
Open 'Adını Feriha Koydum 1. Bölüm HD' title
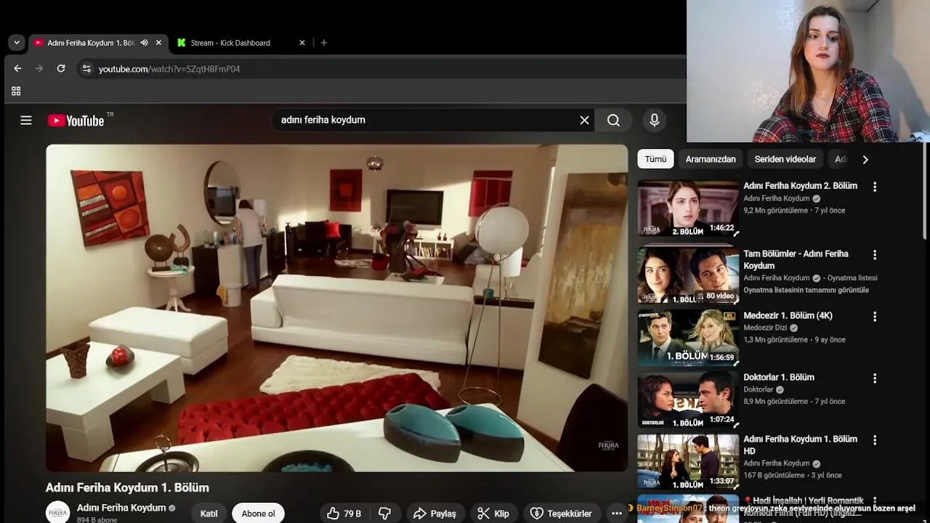coord(800,445)
